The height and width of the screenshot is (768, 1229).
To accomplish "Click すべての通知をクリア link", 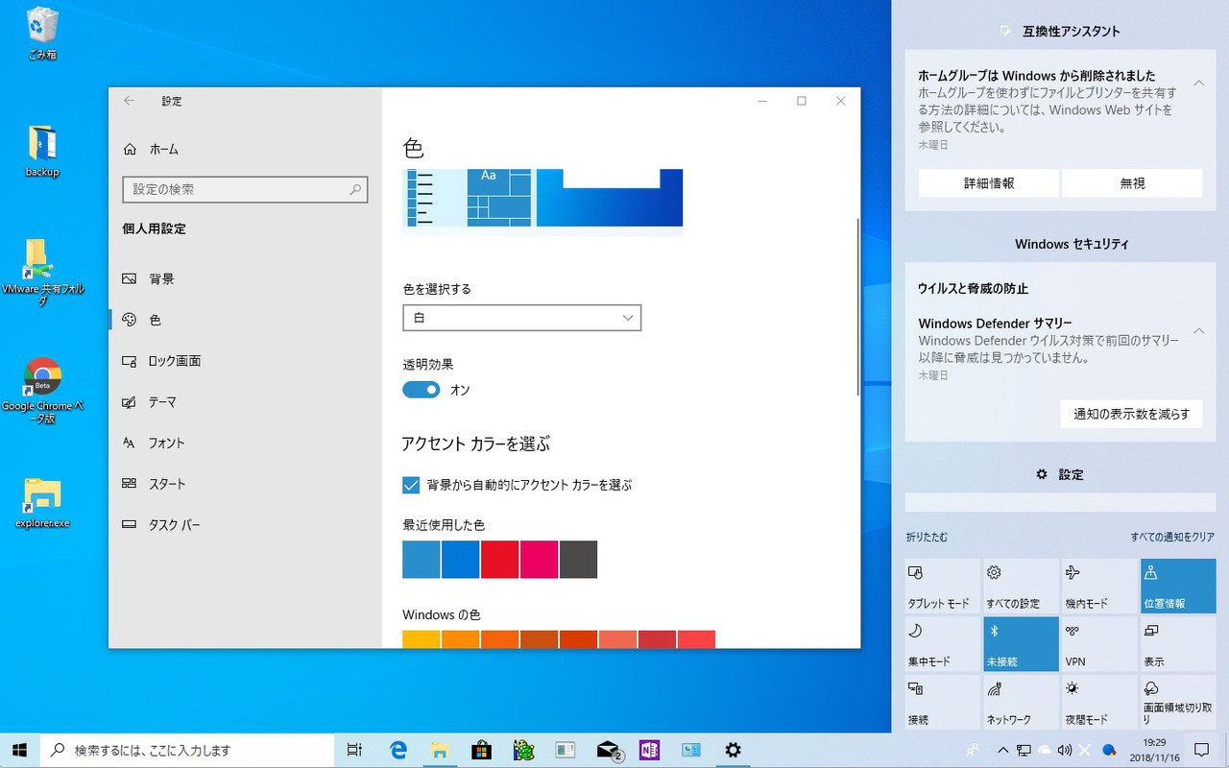I will coord(1171,538).
